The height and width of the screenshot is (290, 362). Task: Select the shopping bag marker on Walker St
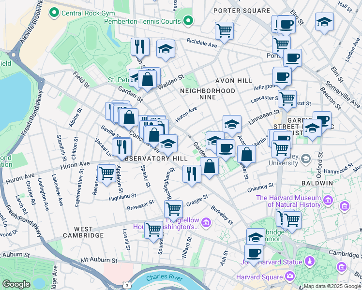[246, 155]
